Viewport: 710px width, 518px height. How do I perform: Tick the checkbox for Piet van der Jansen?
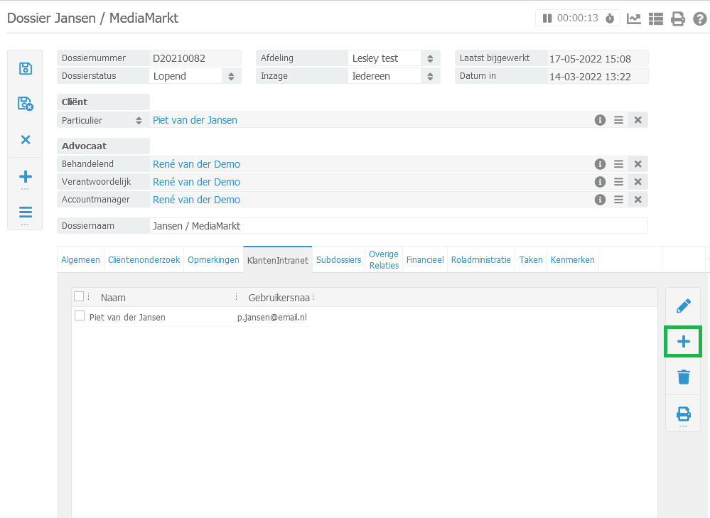tap(80, 316)
